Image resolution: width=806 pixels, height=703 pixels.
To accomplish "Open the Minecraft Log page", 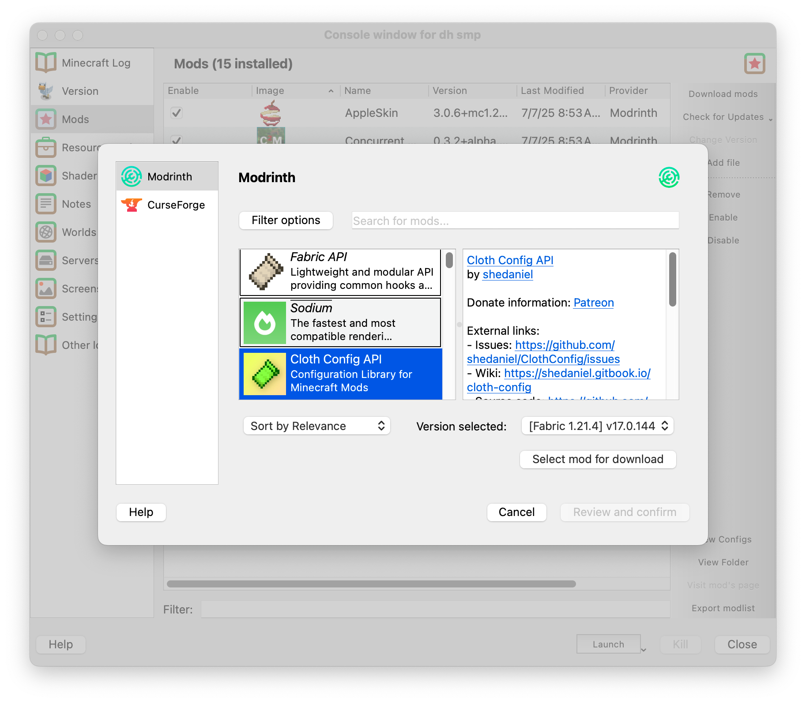I will (92, 63).
